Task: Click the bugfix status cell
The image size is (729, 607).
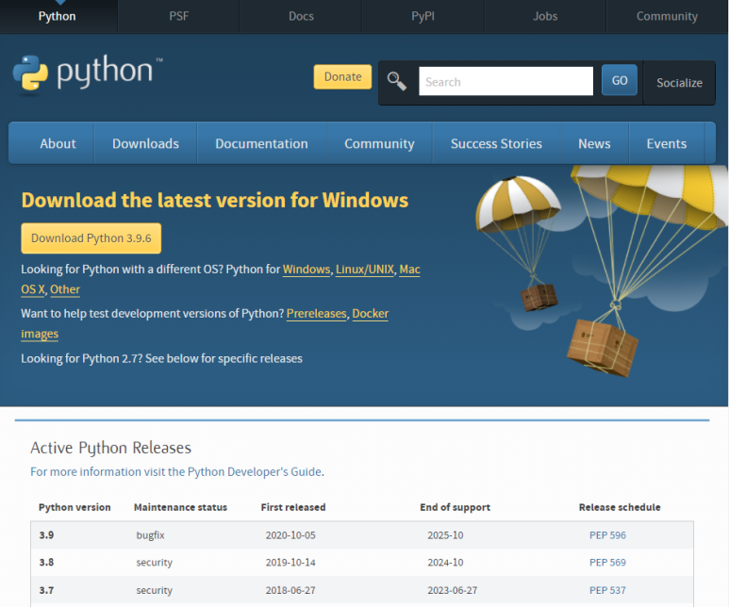Action: pyautogui.click(x=150, y=535)
